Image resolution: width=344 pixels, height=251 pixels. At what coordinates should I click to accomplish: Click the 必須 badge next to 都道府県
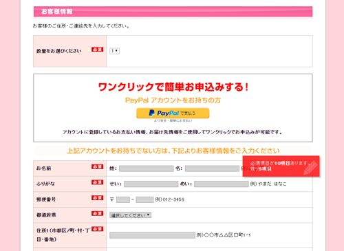coord(98,213)
